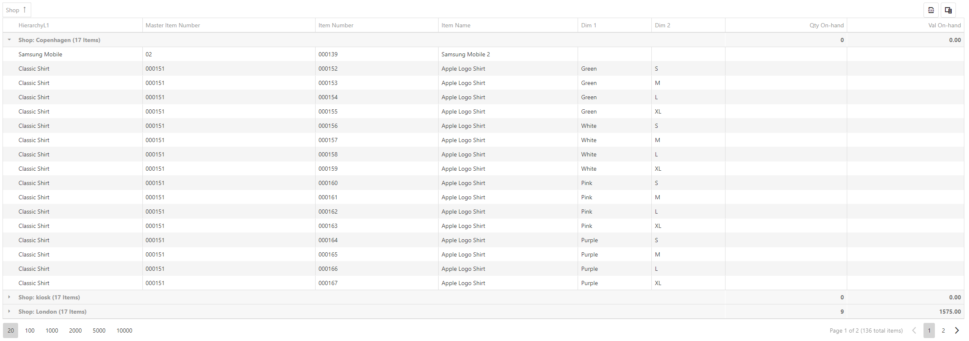Click Apple Logo Shirt in row 000159
The height and width of the screenshot is (341, 969).
tap(463, 169)
